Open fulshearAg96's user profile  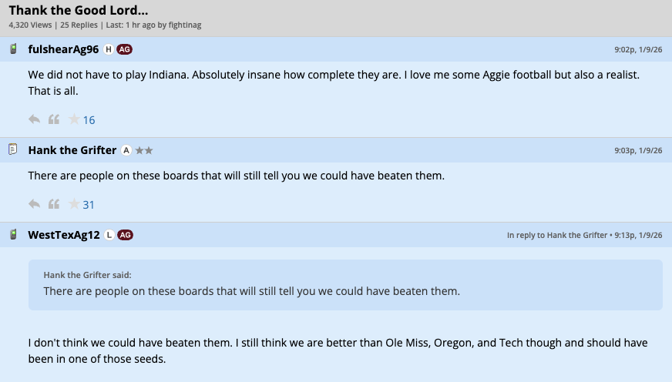pos(63,49)
